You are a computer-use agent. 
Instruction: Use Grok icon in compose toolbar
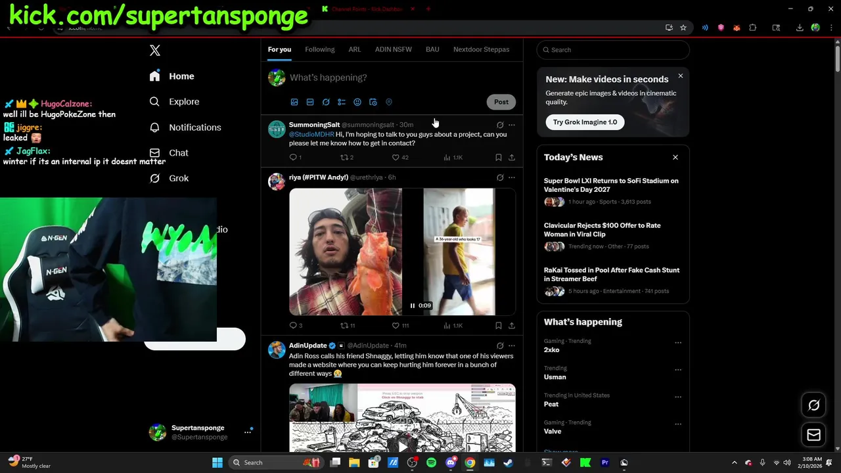pos(326,102)
